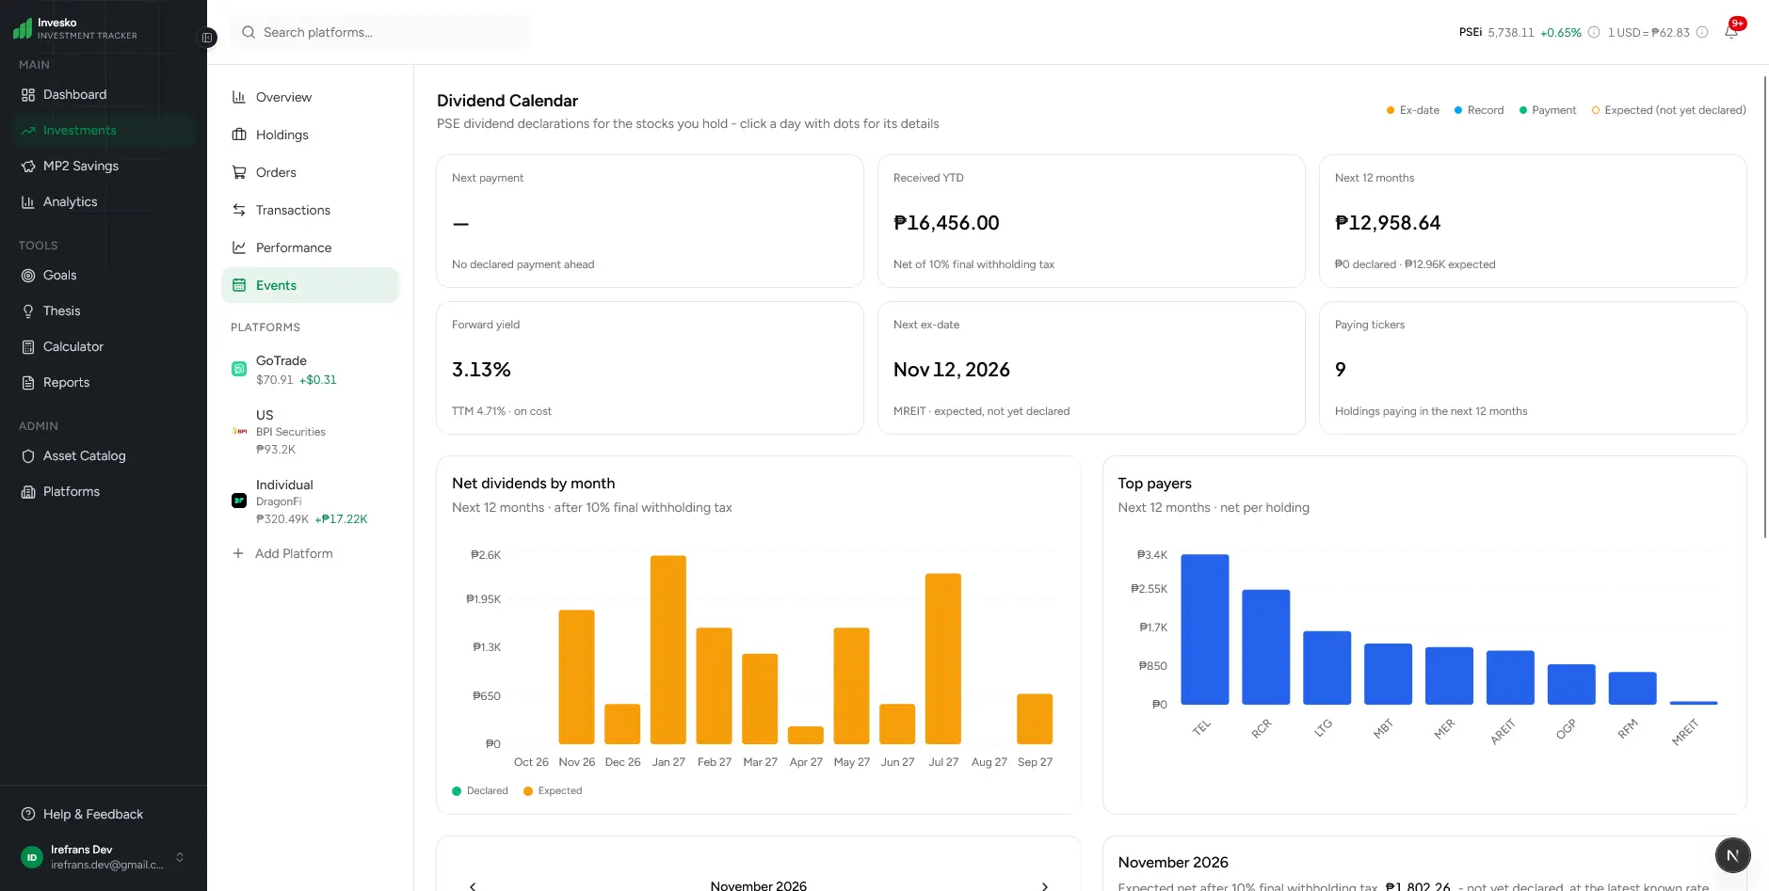Switch to the Orders tab

point(311,172)
